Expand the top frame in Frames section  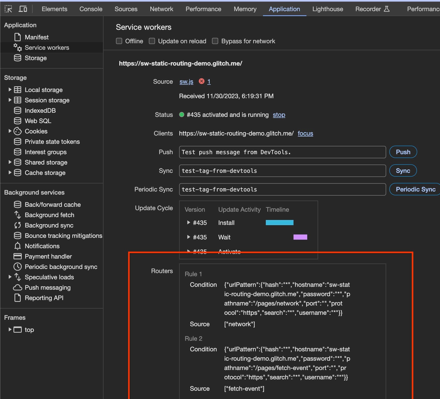(10, 329)
